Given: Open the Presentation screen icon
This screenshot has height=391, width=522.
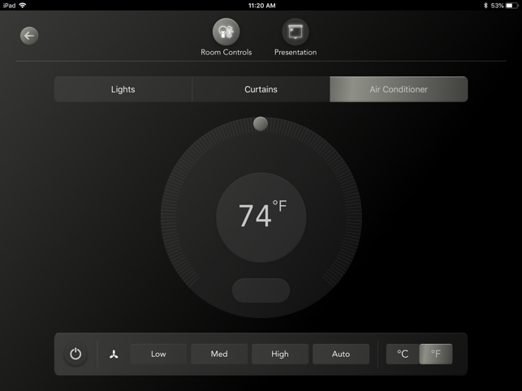Looking at the screenshot, I should [296, 32].
